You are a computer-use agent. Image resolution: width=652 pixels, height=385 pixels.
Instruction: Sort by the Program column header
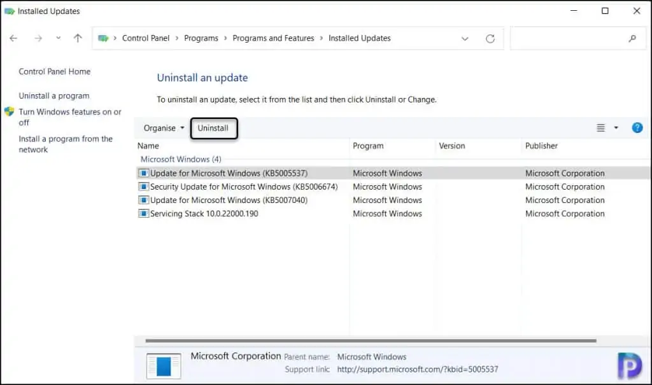tap(368, 146)
